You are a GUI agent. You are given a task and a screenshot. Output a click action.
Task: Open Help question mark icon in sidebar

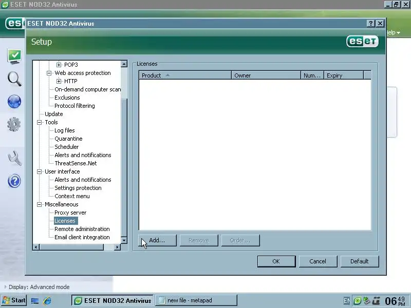coord(14,181)
